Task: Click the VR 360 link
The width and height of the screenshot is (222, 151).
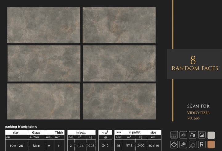Action: 194,118
